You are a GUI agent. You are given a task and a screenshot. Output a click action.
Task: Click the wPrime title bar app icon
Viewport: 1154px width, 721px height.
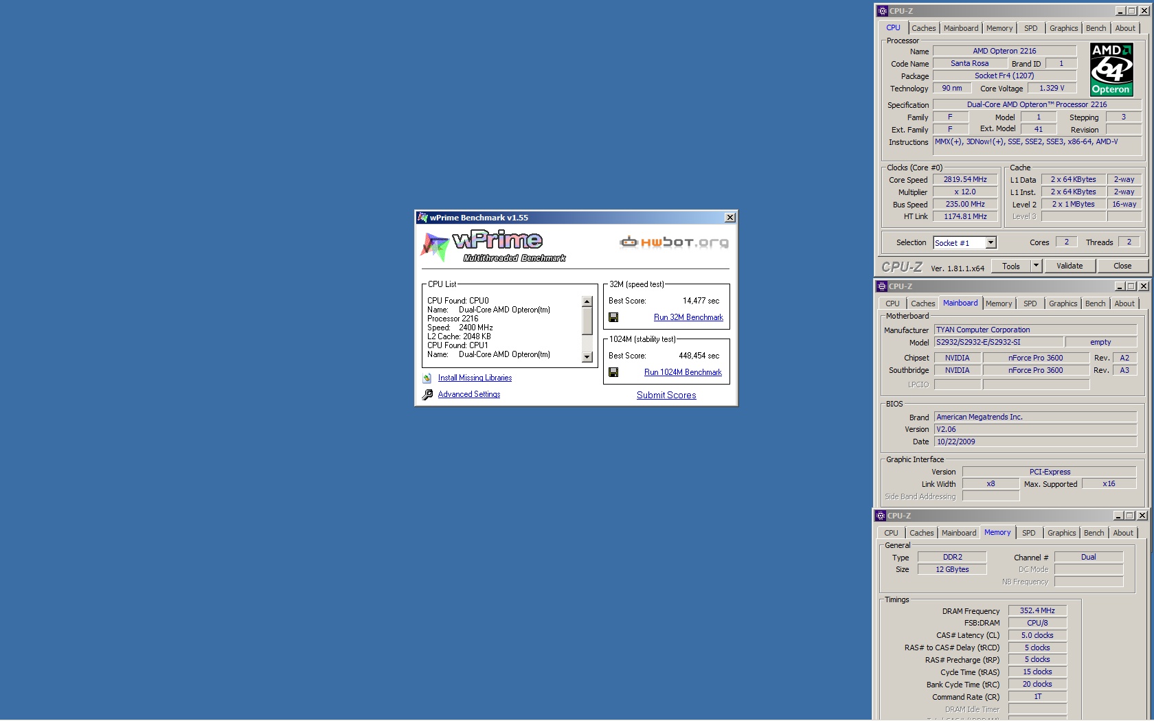[x=422, y=218]
